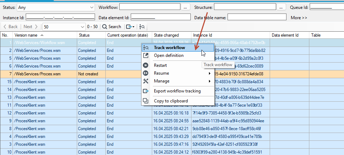This screenshot has height=155, width=344.
Task: Click timestamp 16.04.2025 08:42:21
Action: coord(171,129)
